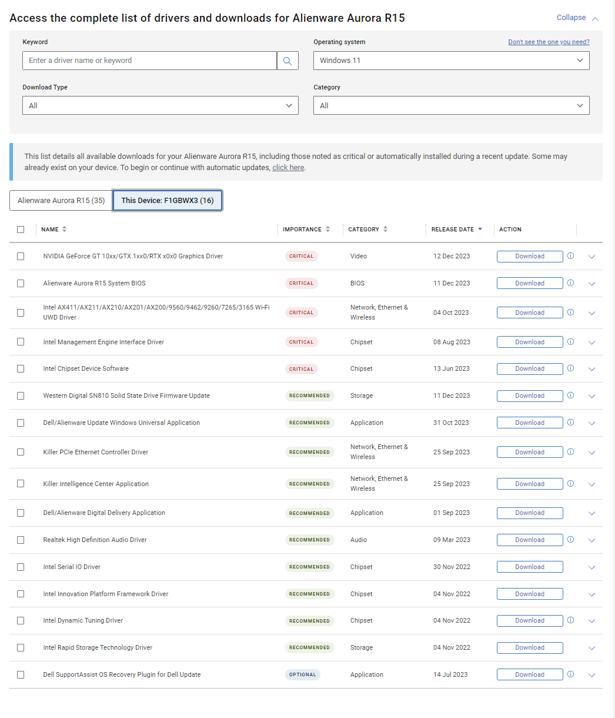Viewport: 615px width, 718px height.
Task: Sort by Category column arrows
Action: coord(385,230)
